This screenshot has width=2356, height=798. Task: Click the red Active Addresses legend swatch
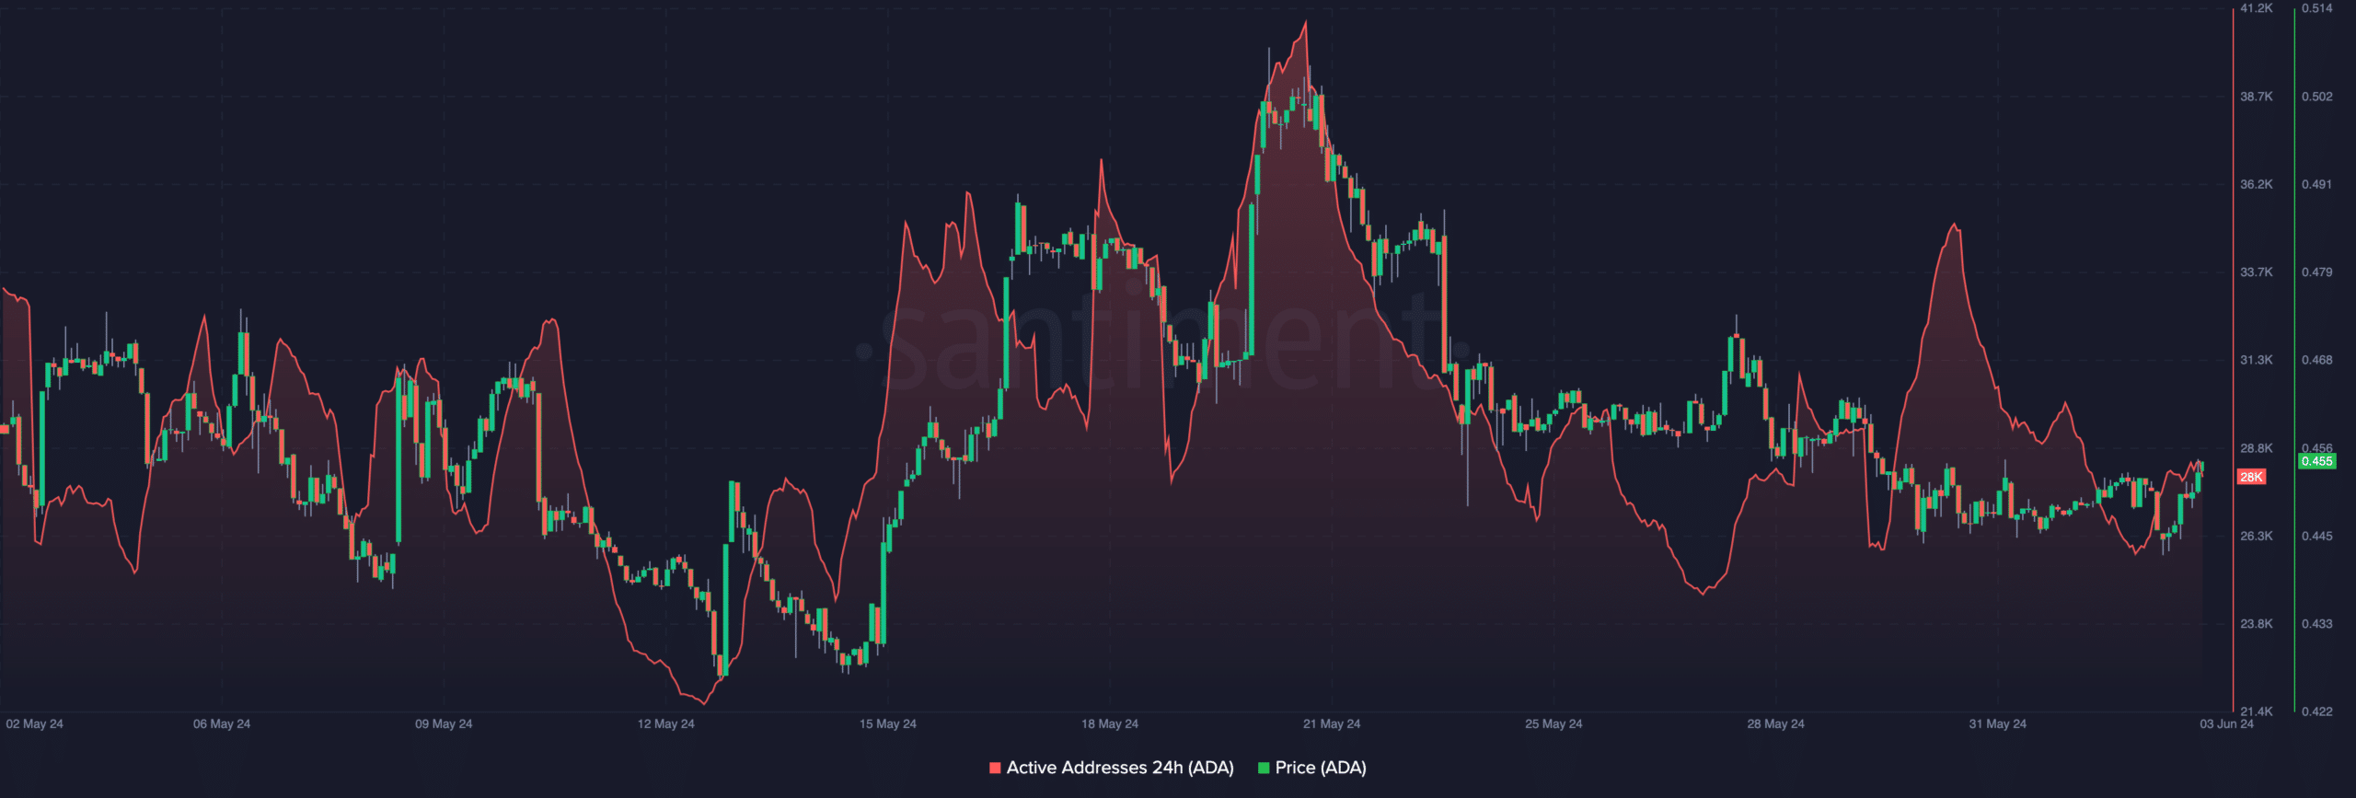[995, 768]
